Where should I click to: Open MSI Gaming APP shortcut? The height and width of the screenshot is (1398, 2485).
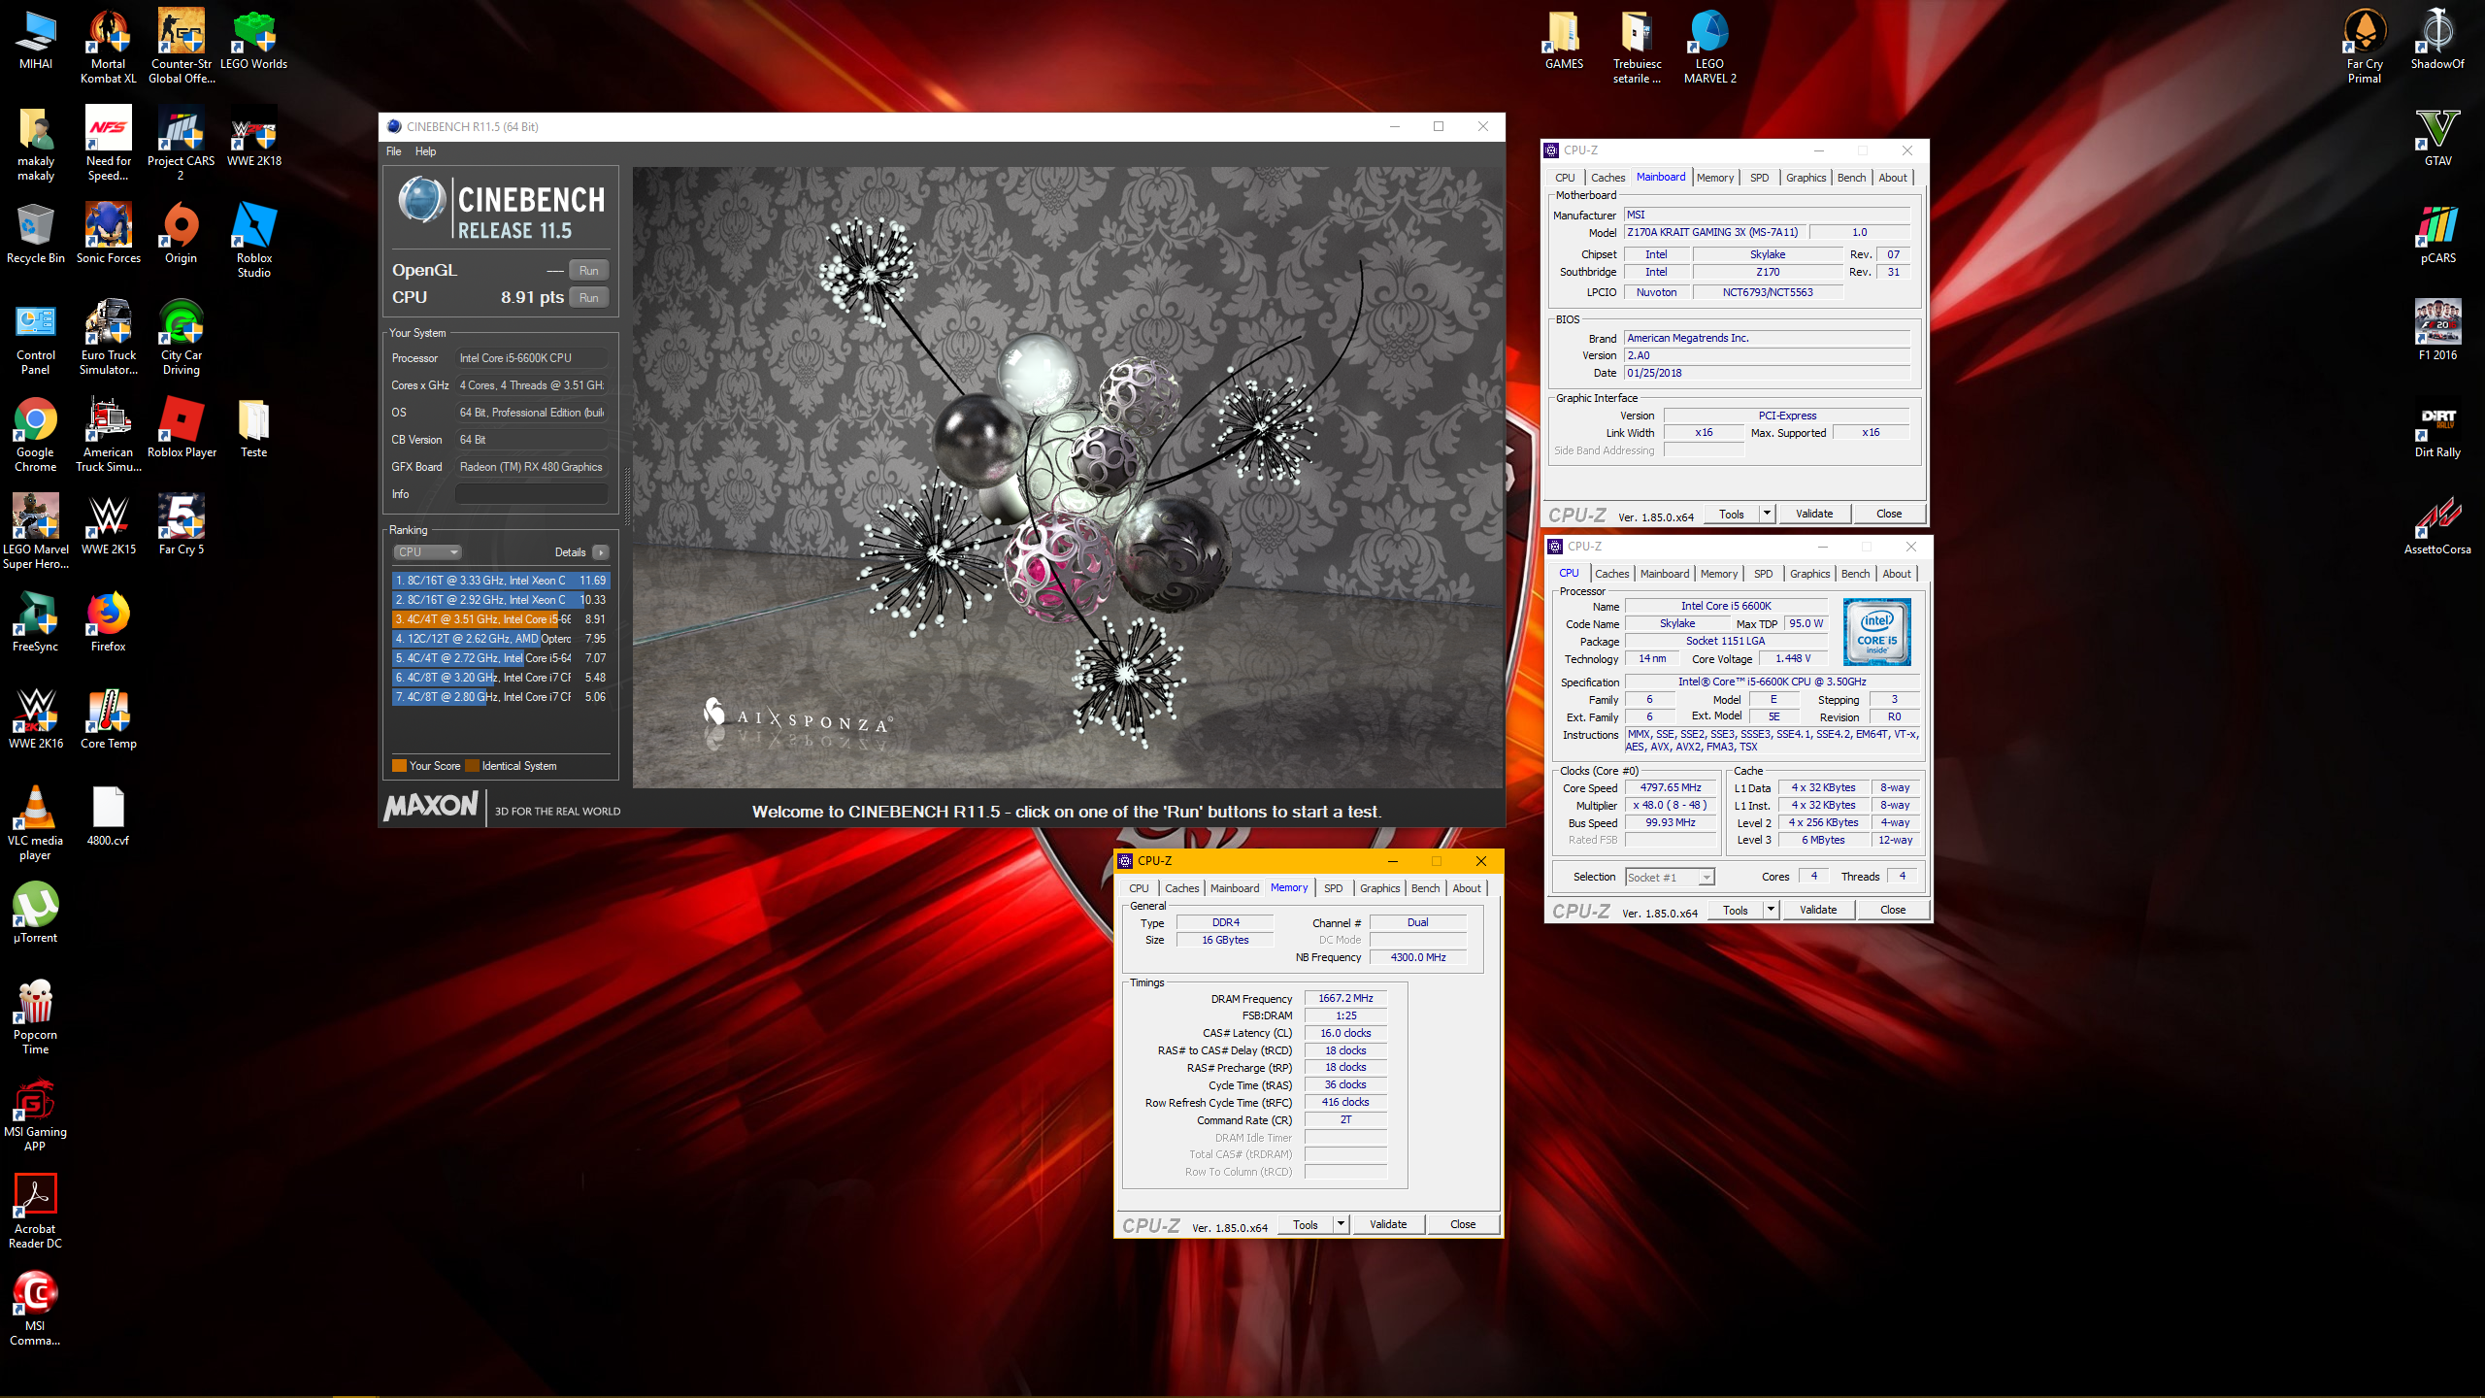coord(35,1114)
